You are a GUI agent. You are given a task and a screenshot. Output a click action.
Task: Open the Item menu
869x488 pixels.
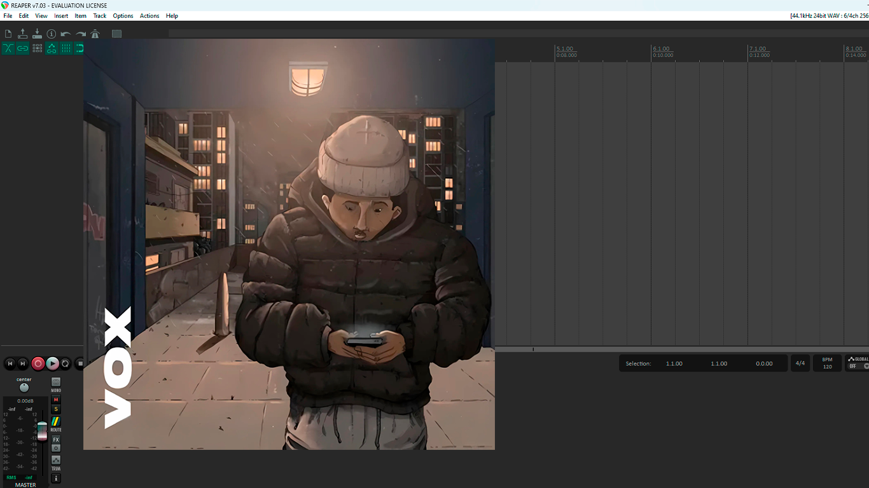[81, 16]
